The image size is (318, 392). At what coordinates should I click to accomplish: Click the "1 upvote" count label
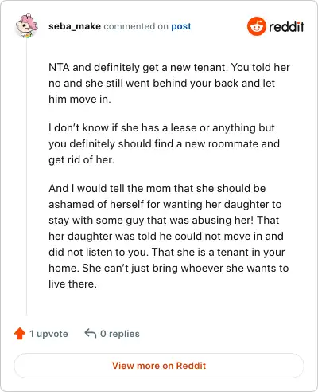pos(48,334)
